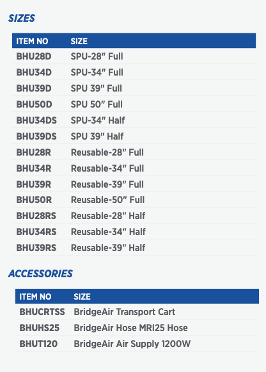Click ITEM NO header in sizes table

point(32,41)
